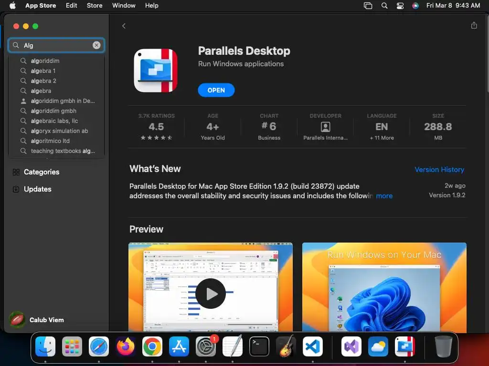Viewport: 489px width, 366px height.
Task: Click Siri icon in menu bar
Action: (415, 6)
